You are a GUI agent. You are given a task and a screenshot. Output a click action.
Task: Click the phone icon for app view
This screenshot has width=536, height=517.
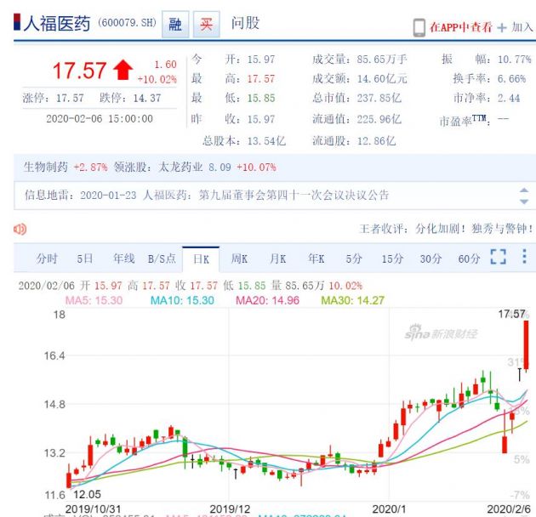click(419, 27)
